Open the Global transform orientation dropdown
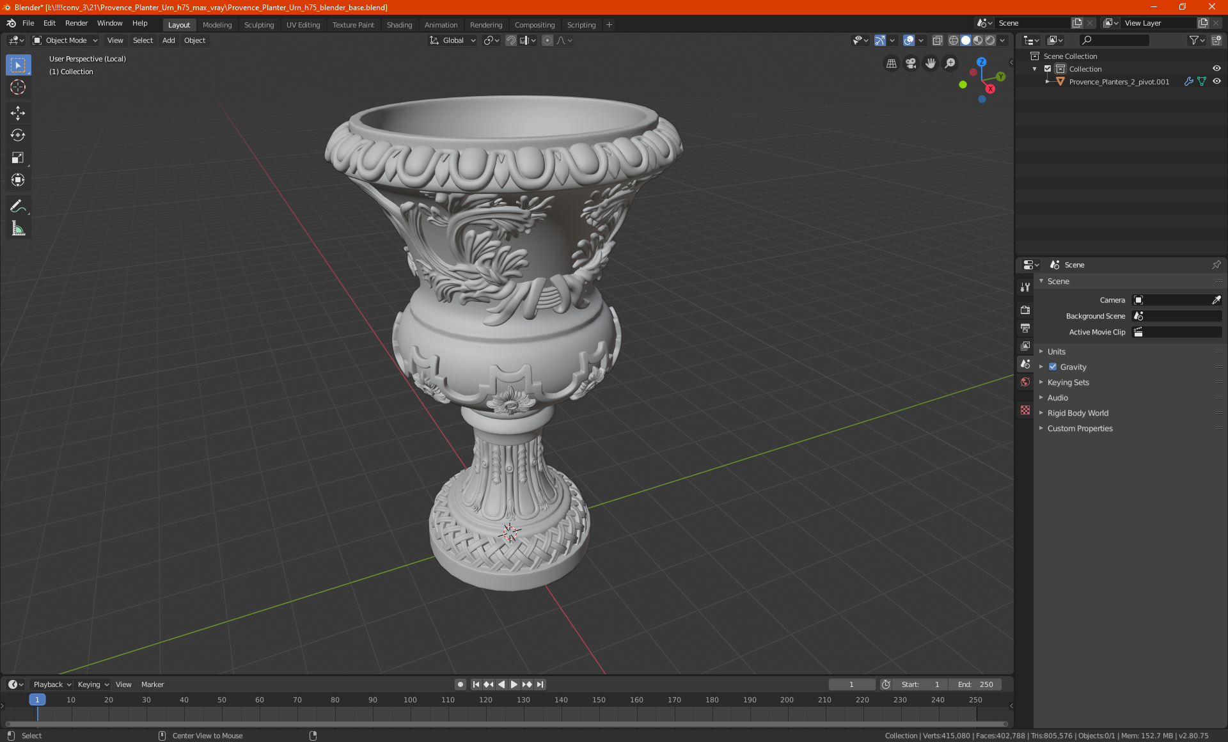Viewport: 1228px width, 742px height. (452, 40)
